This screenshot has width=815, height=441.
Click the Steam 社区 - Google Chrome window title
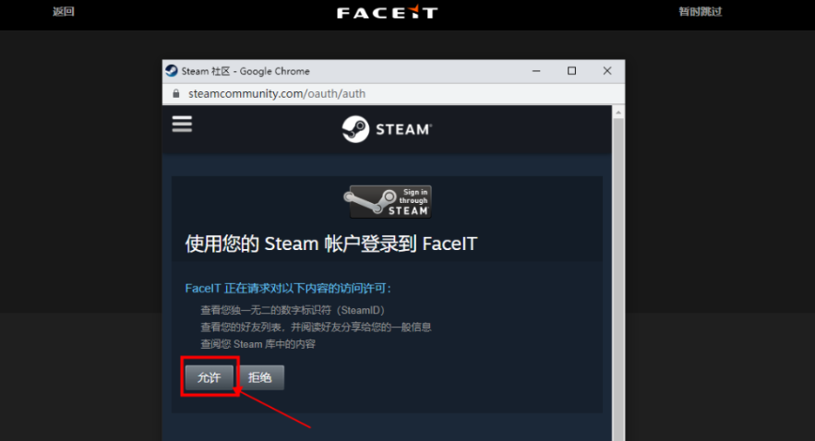pyautogui.click(x=246, y=71)
